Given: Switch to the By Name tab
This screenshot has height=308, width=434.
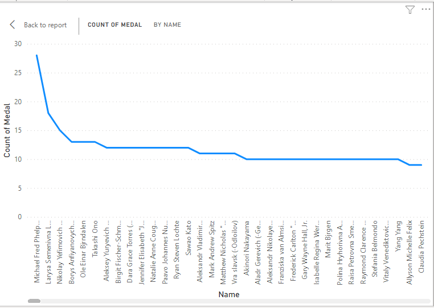Looking at the screenshot, I should point(167,25).
